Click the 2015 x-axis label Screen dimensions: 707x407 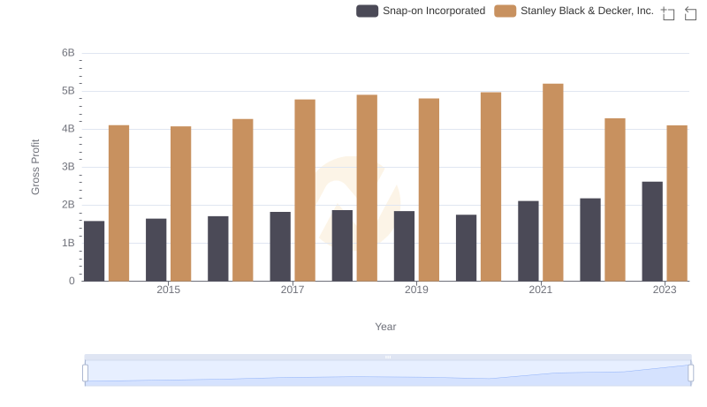pyautogui.click(x=168, y=290)
